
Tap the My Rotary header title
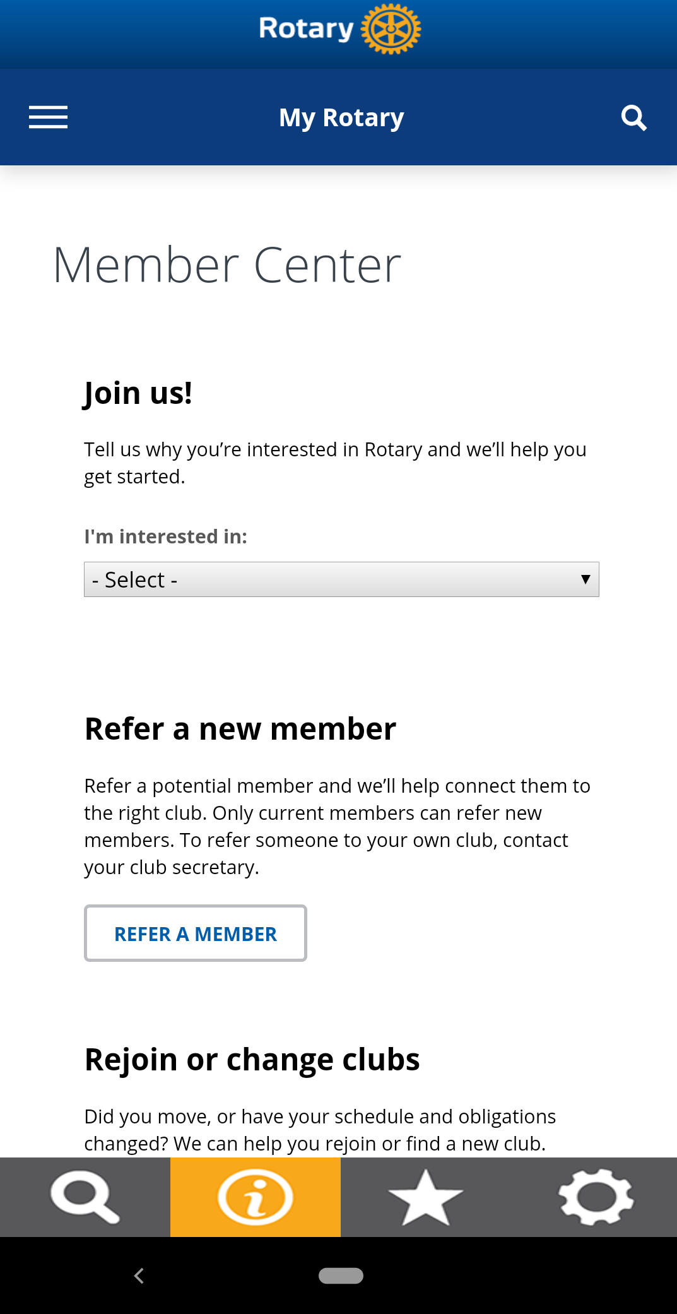point(341,117)
